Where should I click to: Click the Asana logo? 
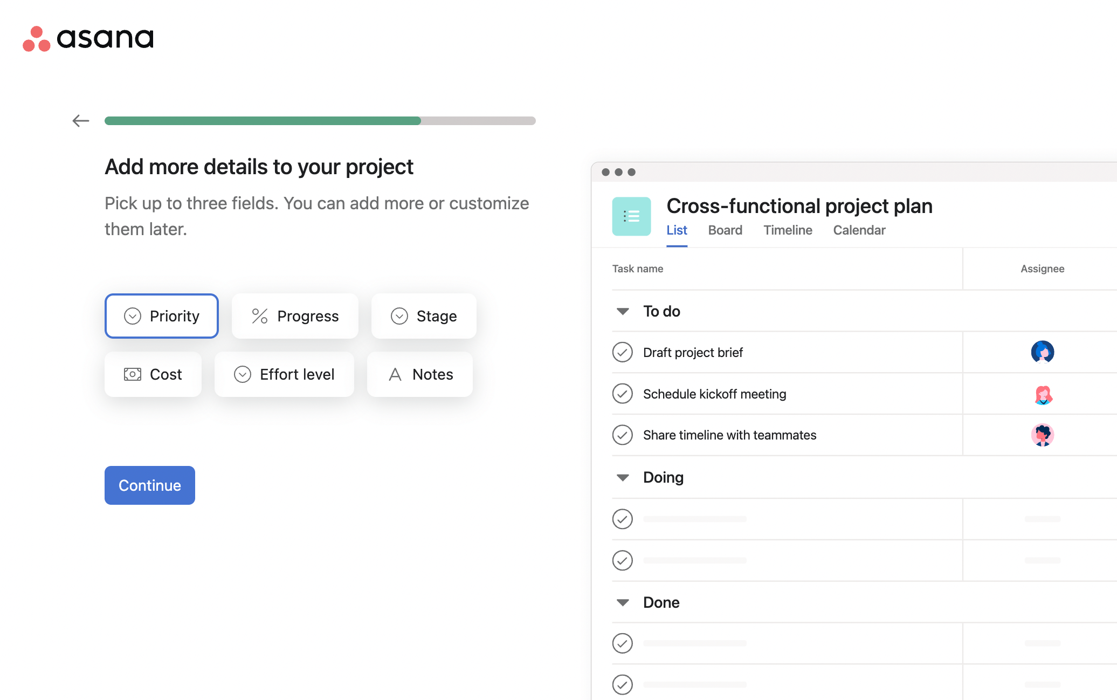point(88,38)
